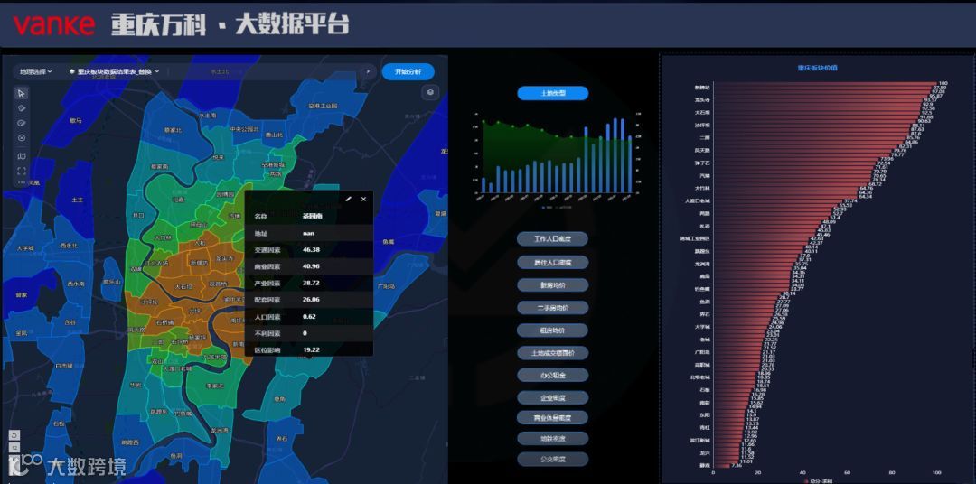Image resolution: width=976 pixels, height=484 pixels.
Task: Click the 土主 map block
Action: (77, 200)
